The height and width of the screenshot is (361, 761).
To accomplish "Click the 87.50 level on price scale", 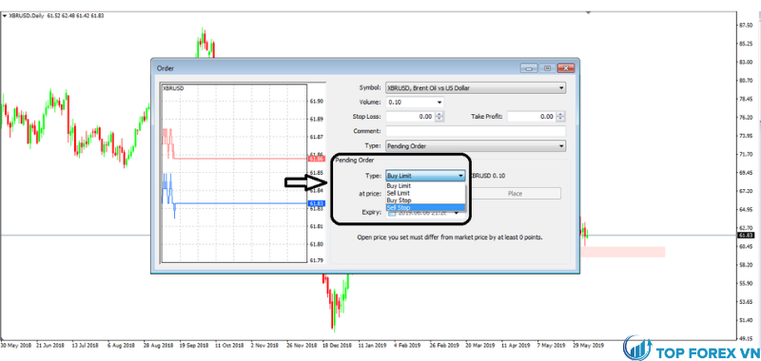I will coord(745,25).
